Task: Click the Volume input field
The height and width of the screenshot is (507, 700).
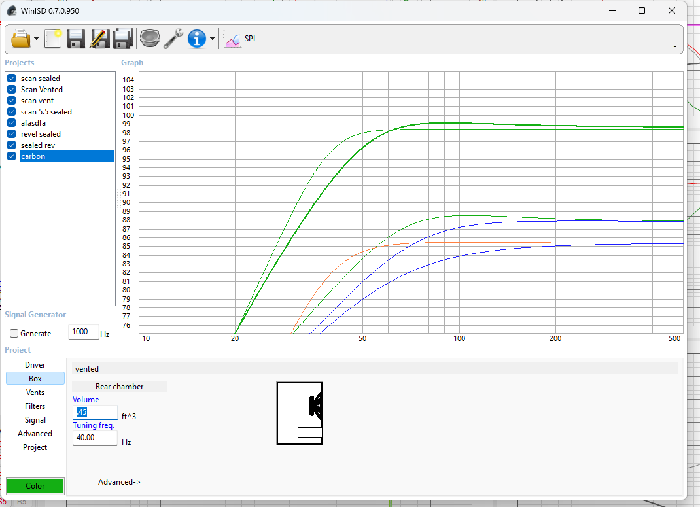Action: pyautogui.click(x=95, y=412)
